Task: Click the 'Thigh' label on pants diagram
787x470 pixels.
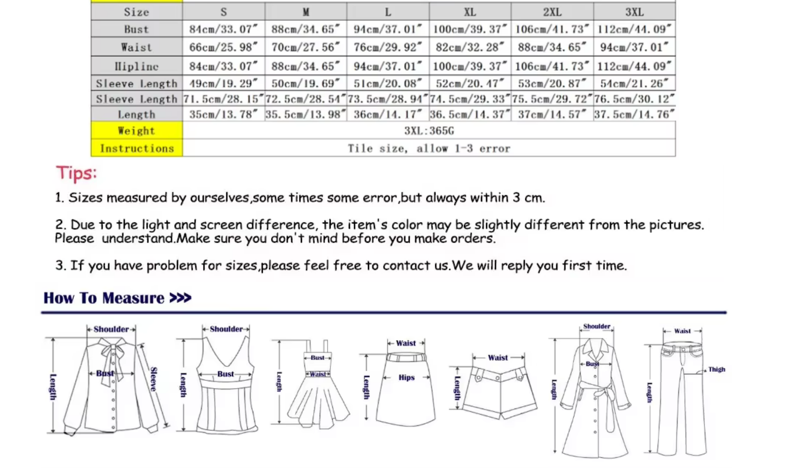Action: pos(717,369)
